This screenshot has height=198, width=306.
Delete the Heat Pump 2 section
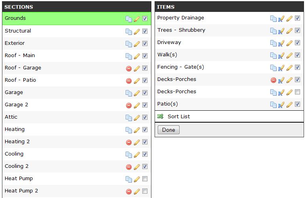pos(128,192)
